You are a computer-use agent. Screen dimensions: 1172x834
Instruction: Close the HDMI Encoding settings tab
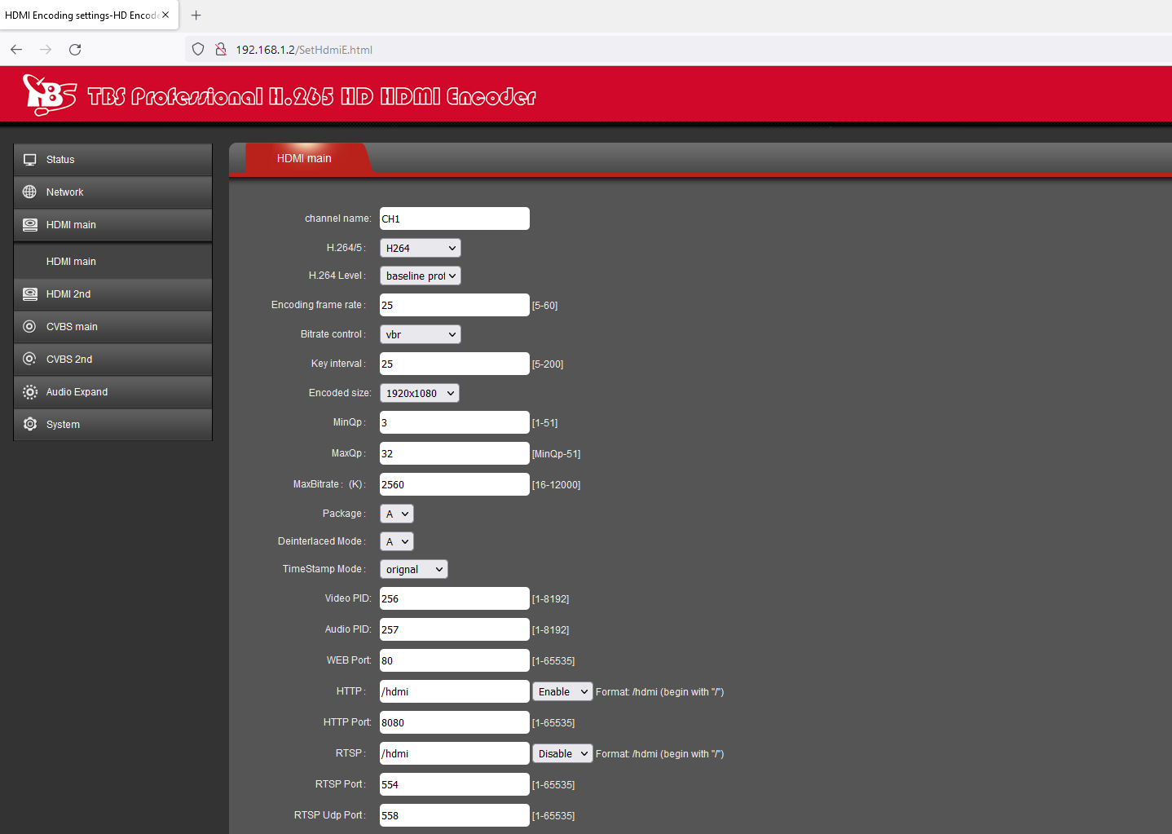(x=165, y=15)
